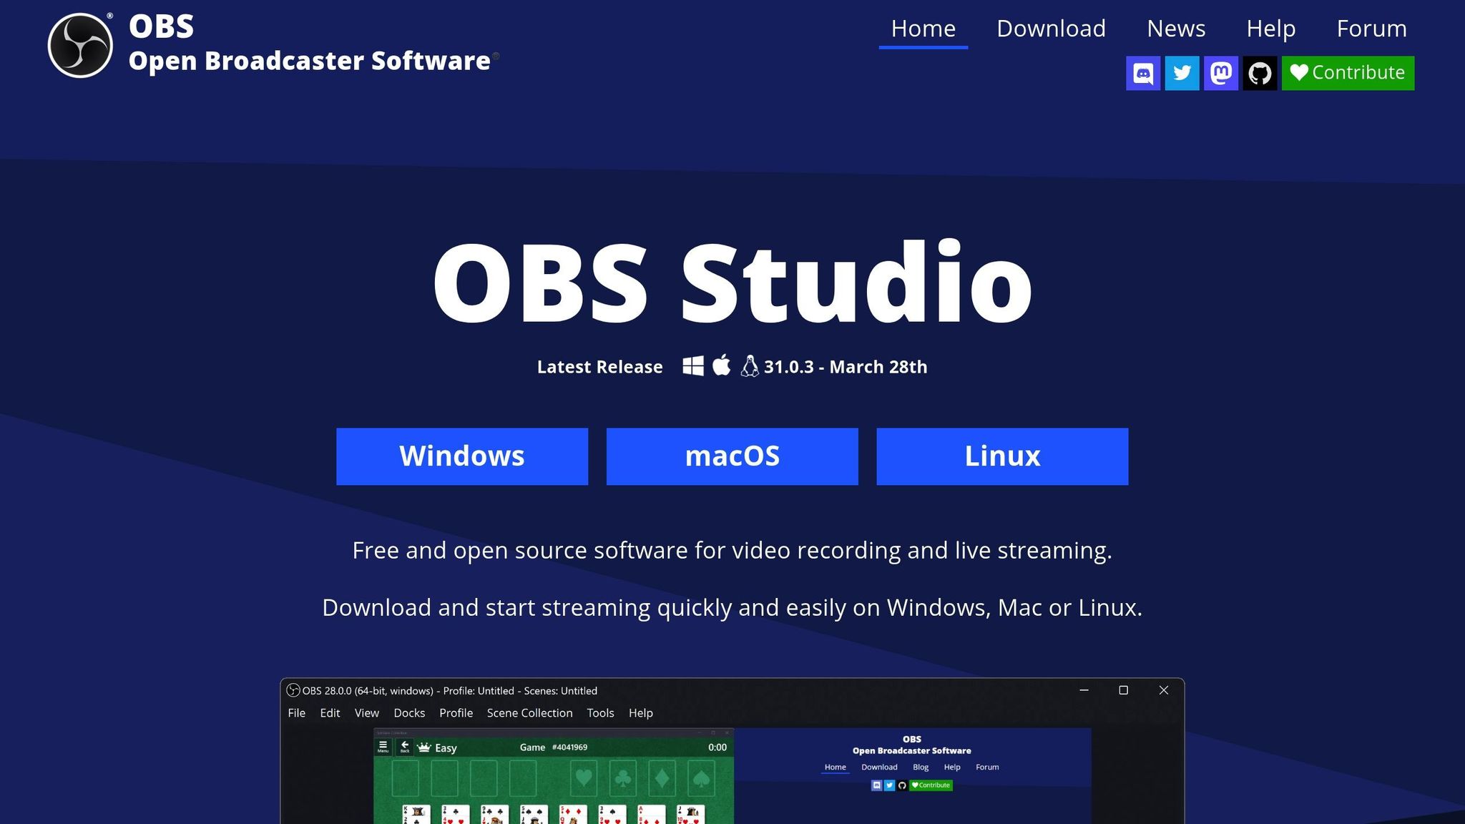
Task: Open the Mastodon icon link
Action: pyautogui.click(x=1221, y=73)
